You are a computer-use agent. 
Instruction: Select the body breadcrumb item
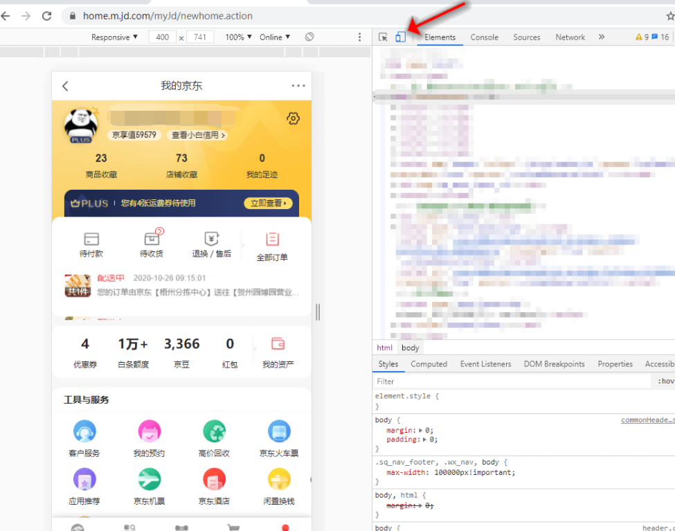pyautogui.click(x=411, y=348)
